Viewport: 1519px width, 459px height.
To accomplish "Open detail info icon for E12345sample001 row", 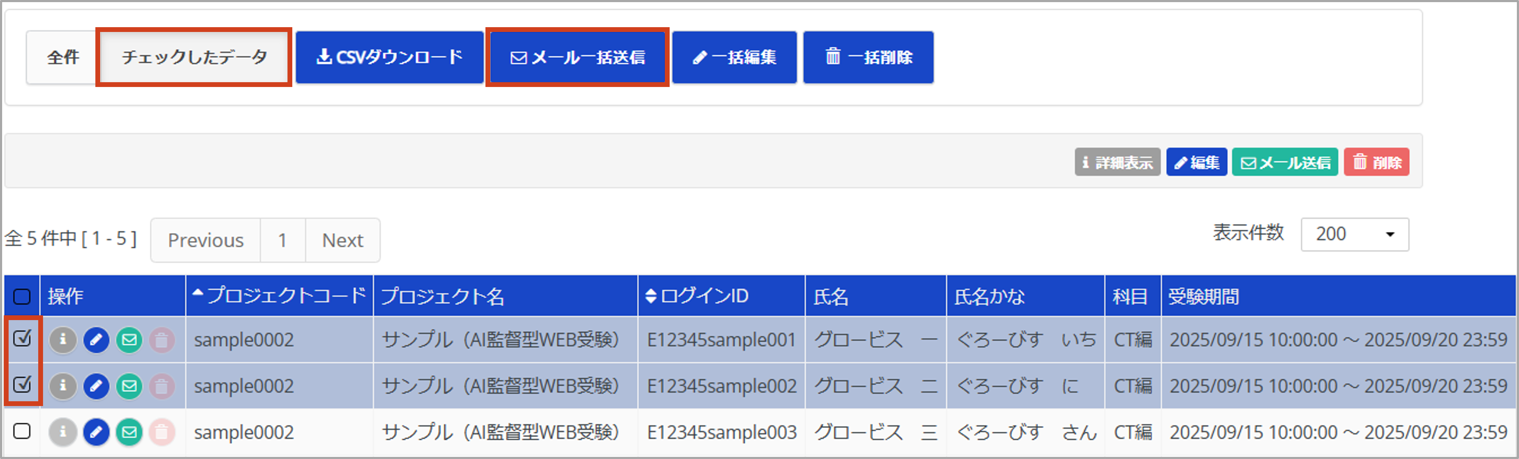I will click(x=63, y=340).
